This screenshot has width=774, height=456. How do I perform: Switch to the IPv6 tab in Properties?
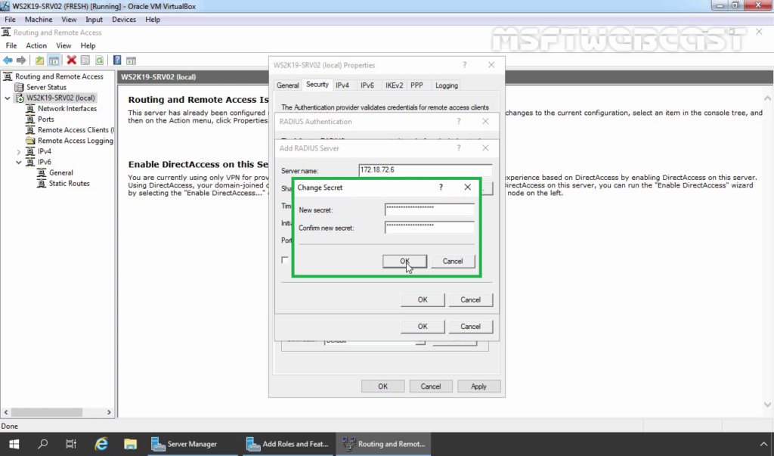367,85
